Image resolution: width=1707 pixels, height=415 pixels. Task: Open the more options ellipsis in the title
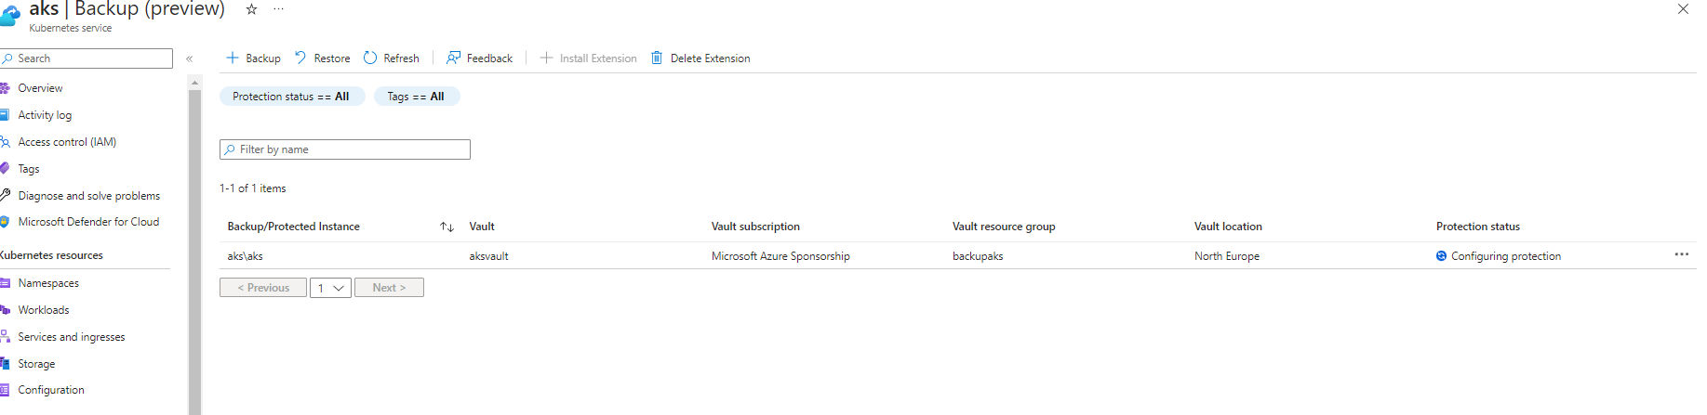pos(278,9)
